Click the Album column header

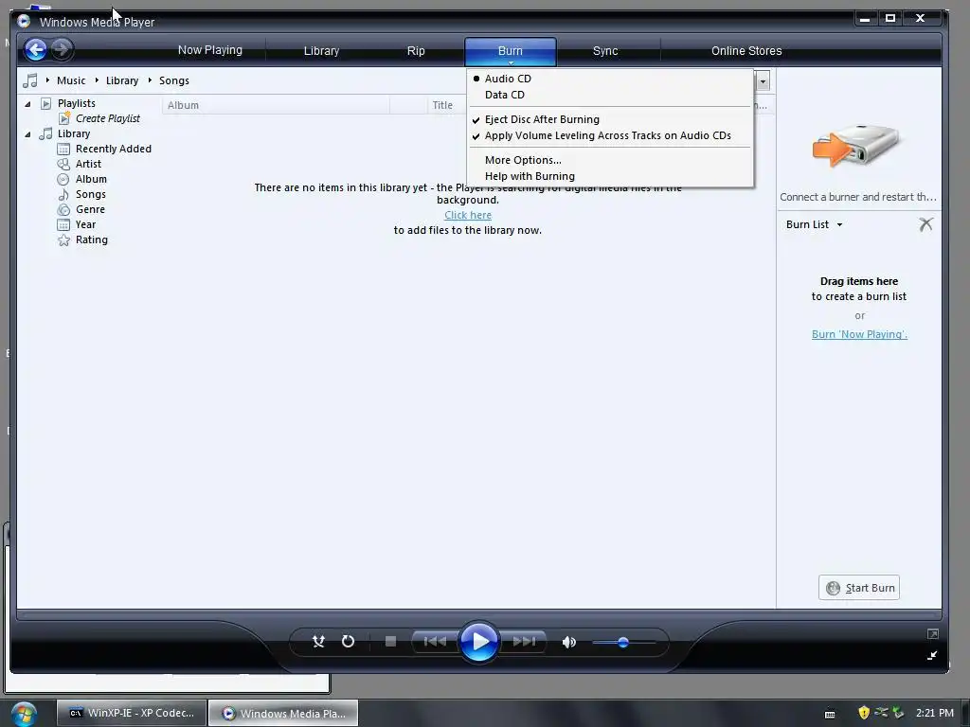coord(276,105)
